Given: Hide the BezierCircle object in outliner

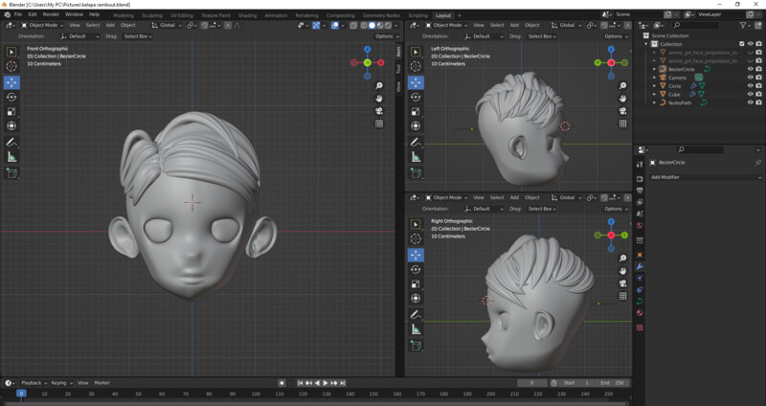Looking at the screenshot, I should 750,69.
